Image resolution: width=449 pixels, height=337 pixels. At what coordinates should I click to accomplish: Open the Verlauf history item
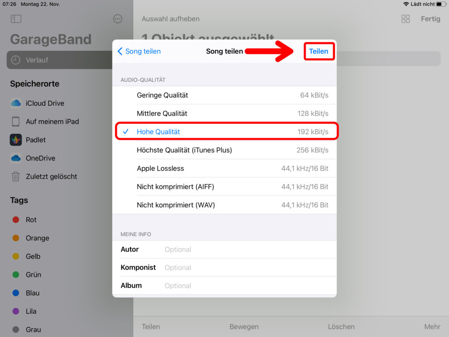tap(37, 60)
